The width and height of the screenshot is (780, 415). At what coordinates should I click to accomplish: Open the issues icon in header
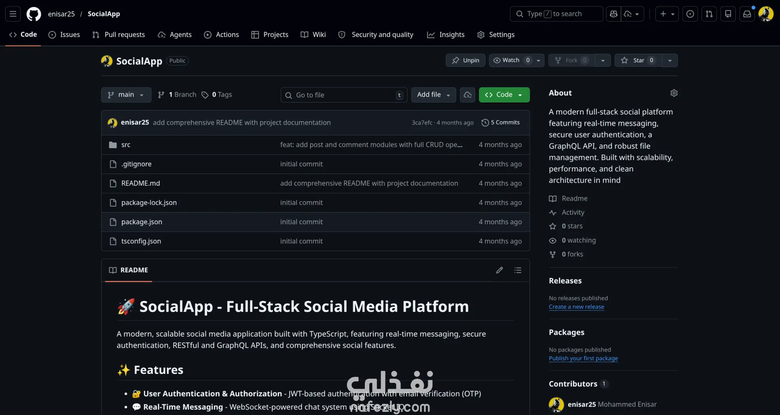[x=690, y=14]
